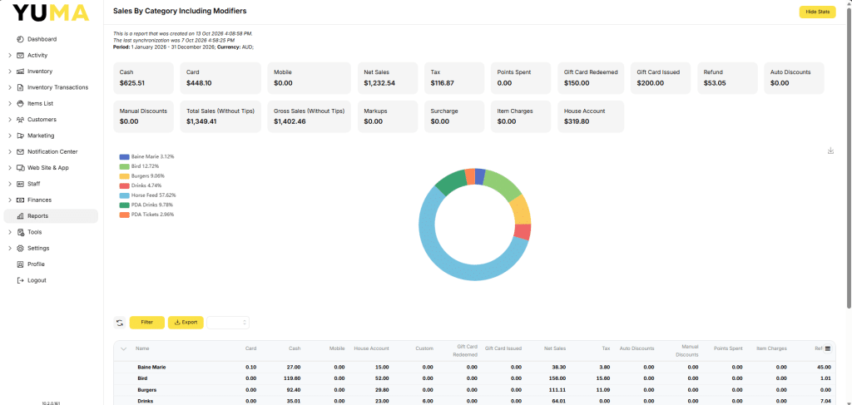Screen dimensions: 852x405
Task: Click the Logout arrow icon
Action: click(20, 281)
